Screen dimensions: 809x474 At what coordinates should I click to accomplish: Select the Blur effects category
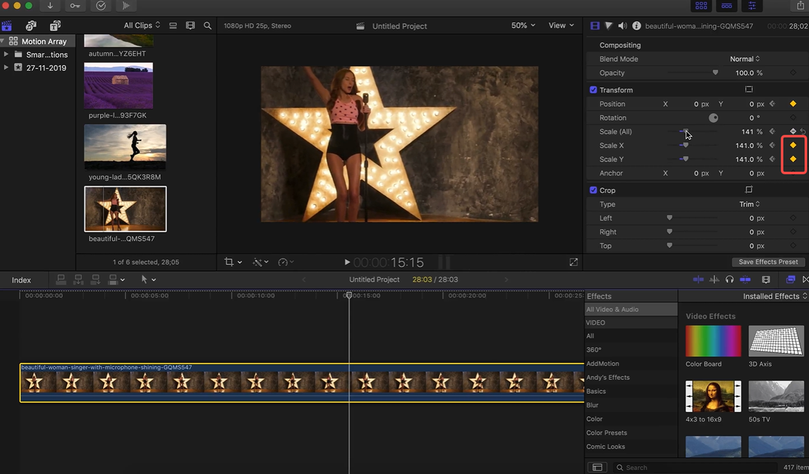coord(592,405)
